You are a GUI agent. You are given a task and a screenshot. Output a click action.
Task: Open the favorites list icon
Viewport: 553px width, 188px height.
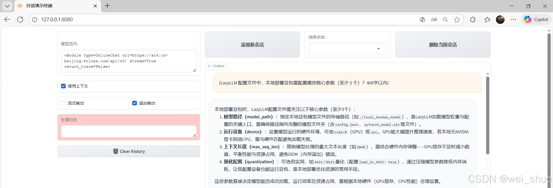click(x=487, y=20)
